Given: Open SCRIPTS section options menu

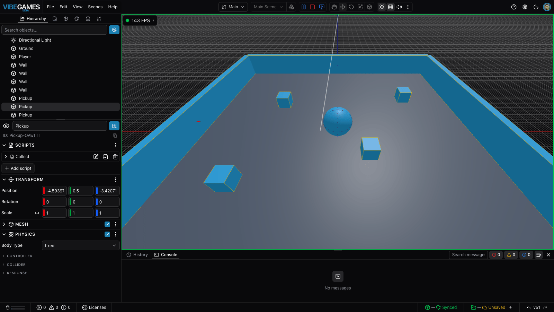Looking at the screenshot, I should coord(116,145).
